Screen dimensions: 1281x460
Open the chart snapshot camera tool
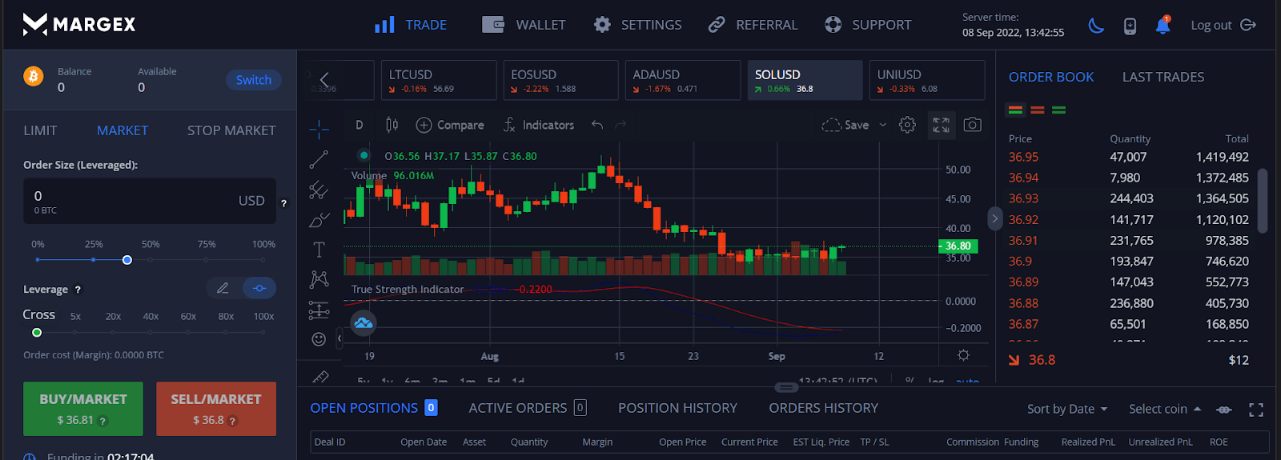point(972,125)
